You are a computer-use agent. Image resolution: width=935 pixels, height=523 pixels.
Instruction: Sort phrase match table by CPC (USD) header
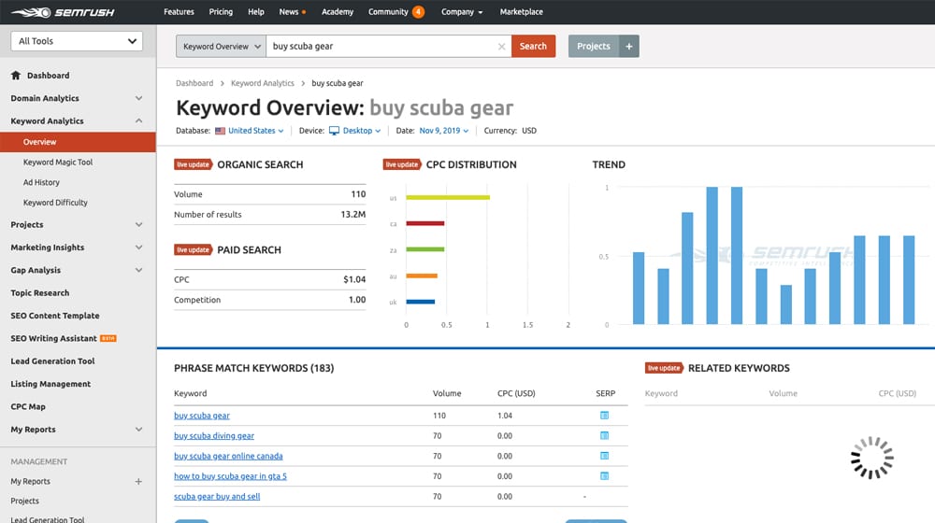click(516, 393)
